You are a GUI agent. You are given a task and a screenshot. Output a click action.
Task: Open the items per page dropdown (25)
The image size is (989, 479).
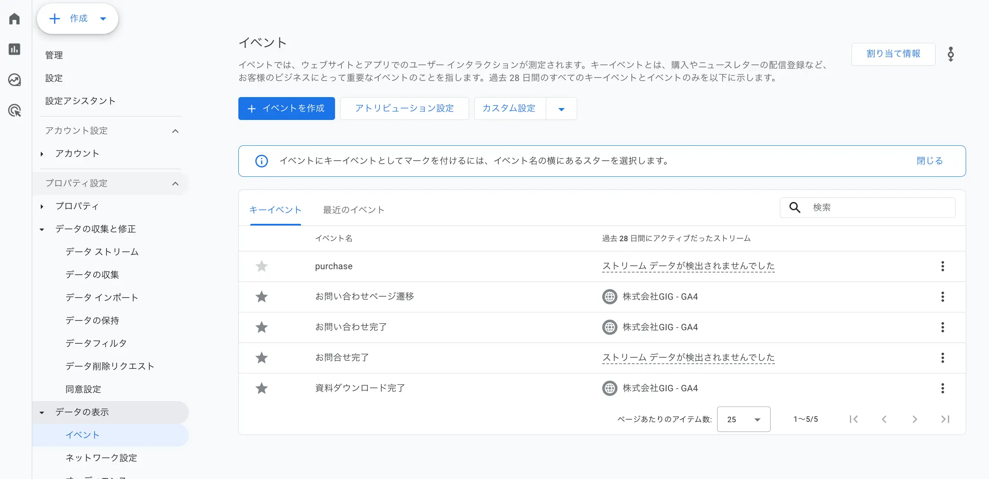click(743, 419)
